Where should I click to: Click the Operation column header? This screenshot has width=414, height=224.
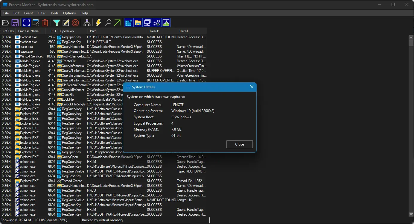[72, 31]
